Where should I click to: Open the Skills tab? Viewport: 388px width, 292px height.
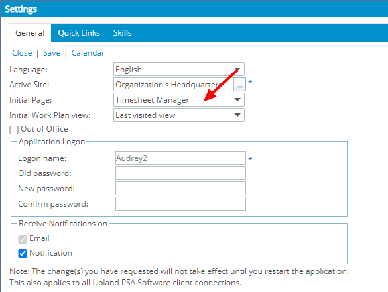click(x=123, y=33)
